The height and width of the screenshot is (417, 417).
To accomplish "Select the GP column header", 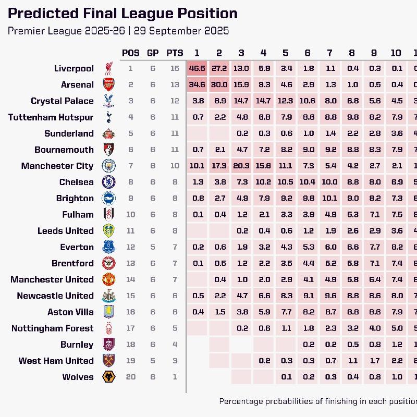I will [x=153, y=53].
